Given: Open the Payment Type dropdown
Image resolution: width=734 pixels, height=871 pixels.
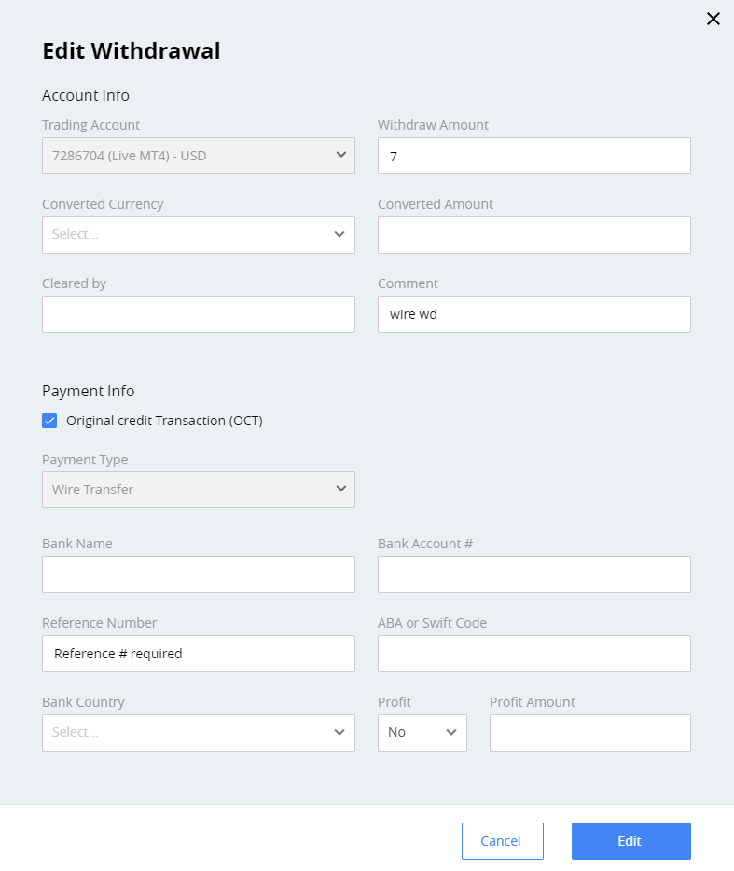Looking at the screenshot, I should [198, 489].
